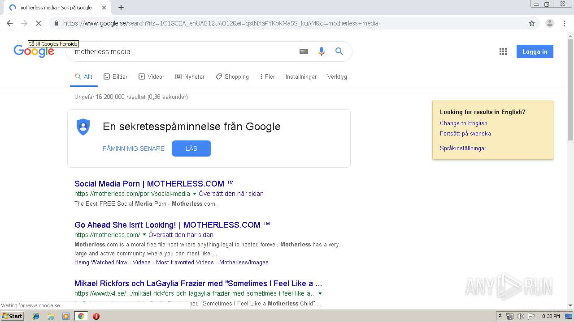Click the Logga in button
Viewport: 574px width, 322px height.
pyautogui.click(x=535, y=51)
